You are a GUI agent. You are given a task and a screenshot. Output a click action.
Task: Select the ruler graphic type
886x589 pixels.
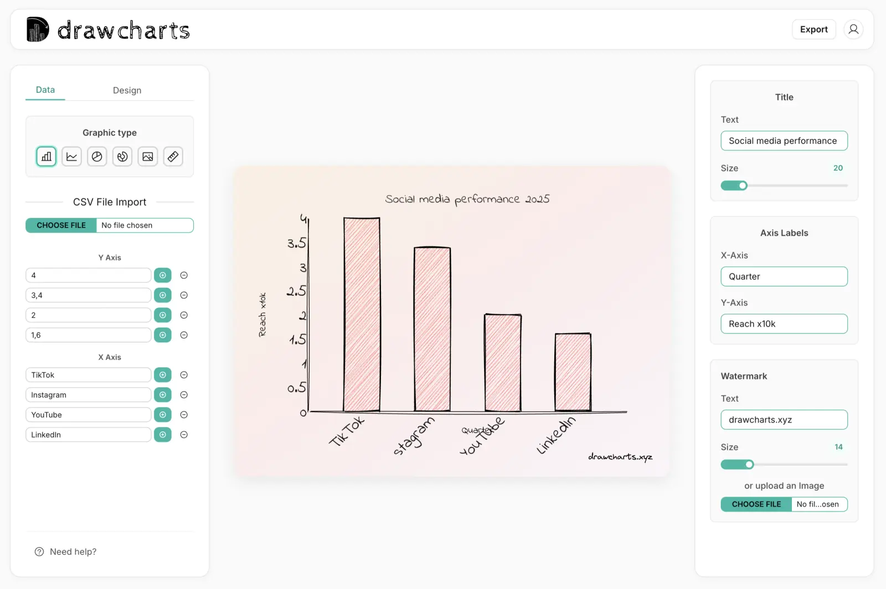tap(173, 157)
